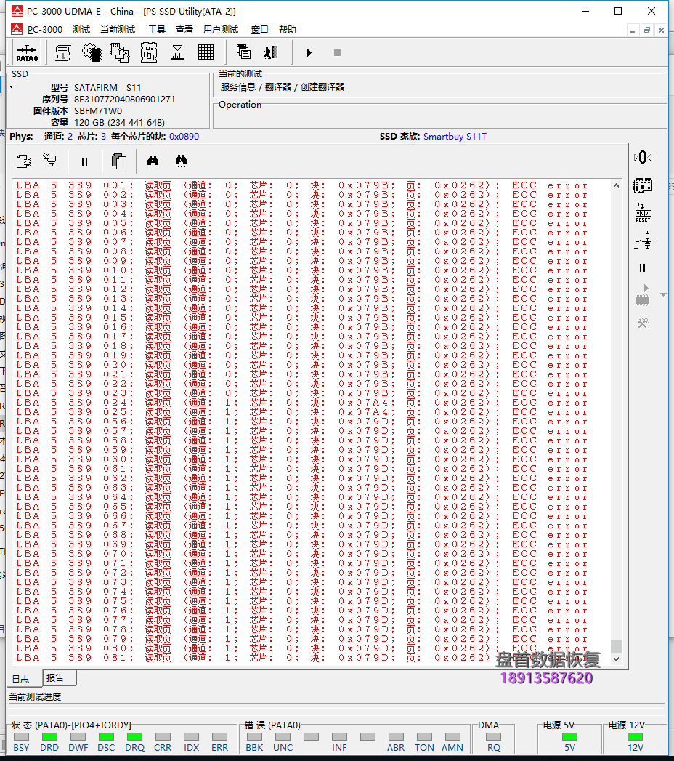Open dropdown arrow beside chip icon
674x761 pixels.
pyautogui.click(x=663, y=294)
